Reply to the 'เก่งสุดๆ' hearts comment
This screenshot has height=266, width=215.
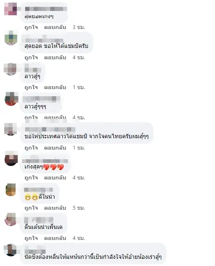coord(55,177)
